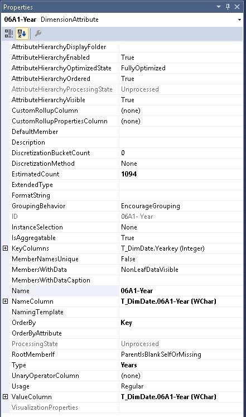Click the DefaultMember value field
The image size is (246, 417).
181,132
